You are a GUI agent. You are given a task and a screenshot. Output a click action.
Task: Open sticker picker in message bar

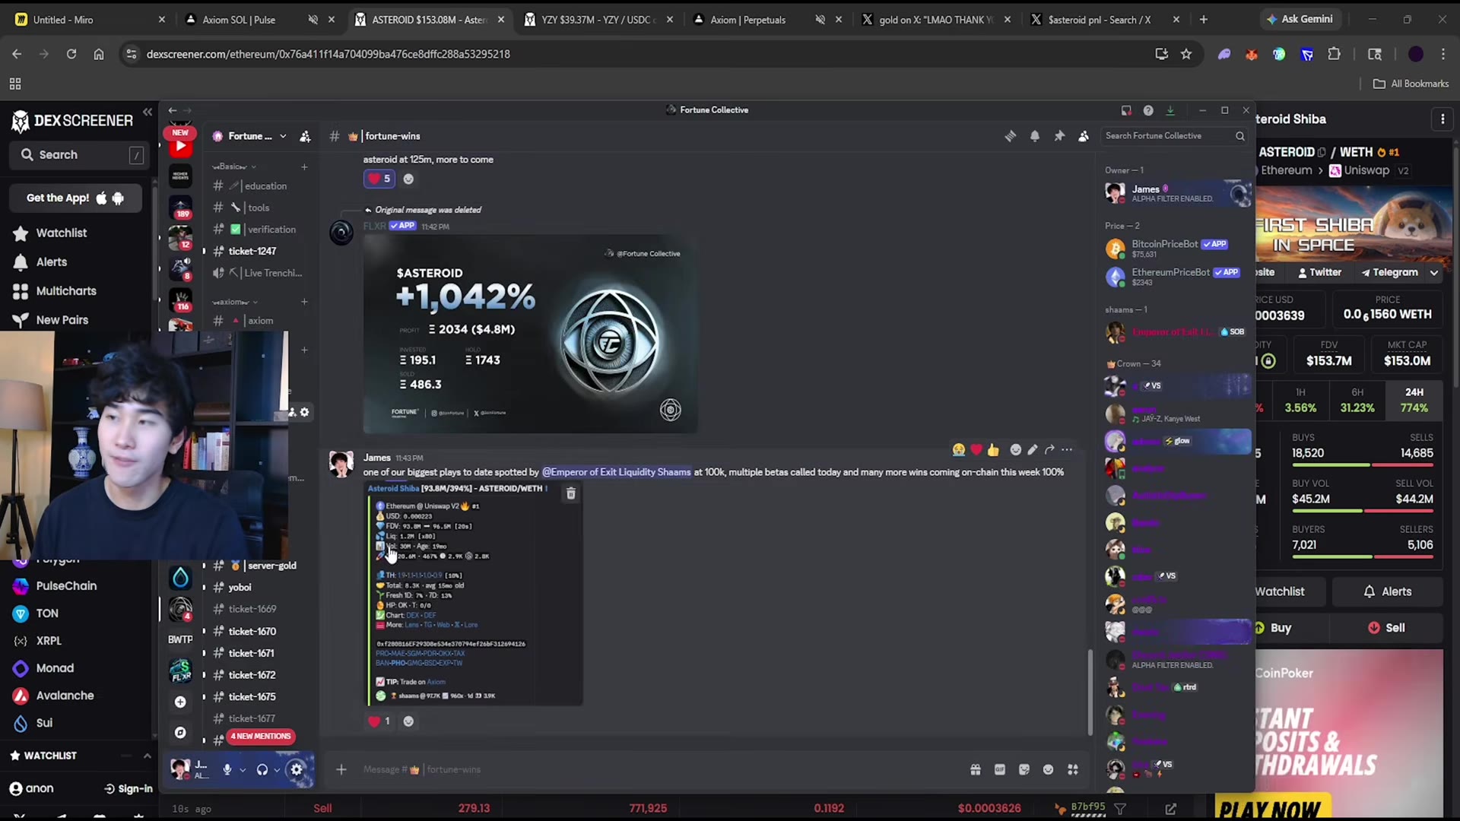(x=1024, y=770)
